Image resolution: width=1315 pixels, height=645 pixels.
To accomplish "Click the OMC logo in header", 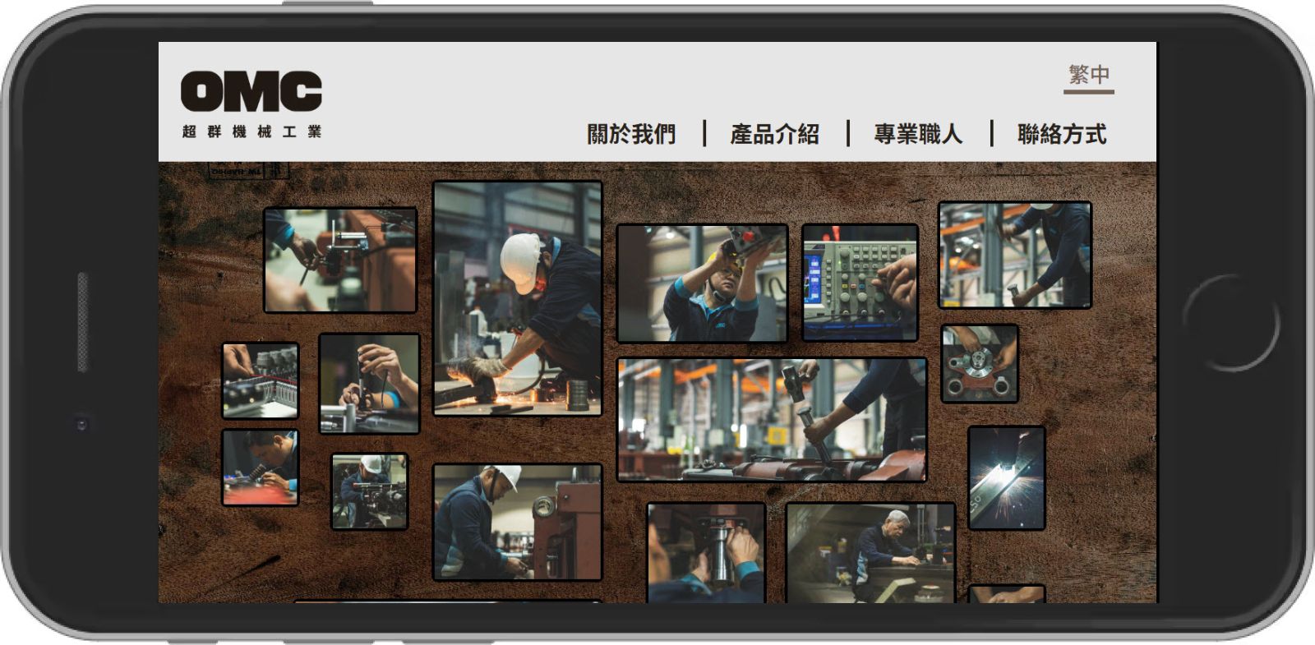I will 251,103.
